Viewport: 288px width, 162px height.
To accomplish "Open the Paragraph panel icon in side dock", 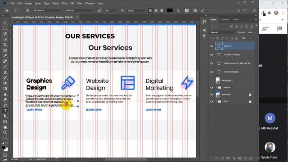I will (204, 36).
